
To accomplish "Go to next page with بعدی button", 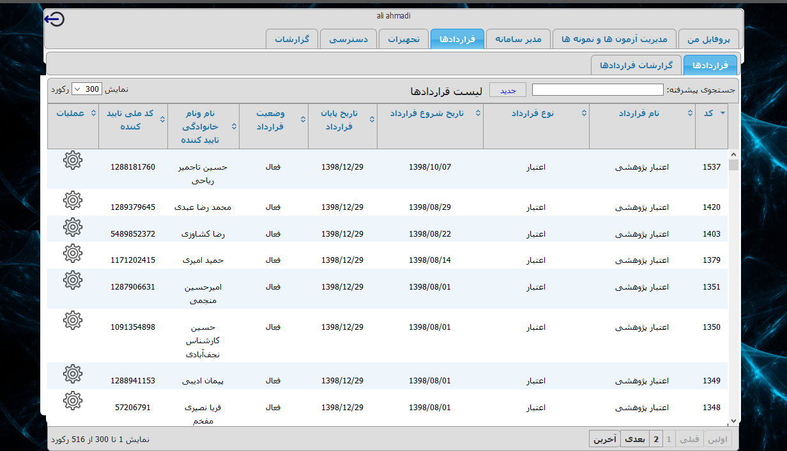I will (634, 439).
